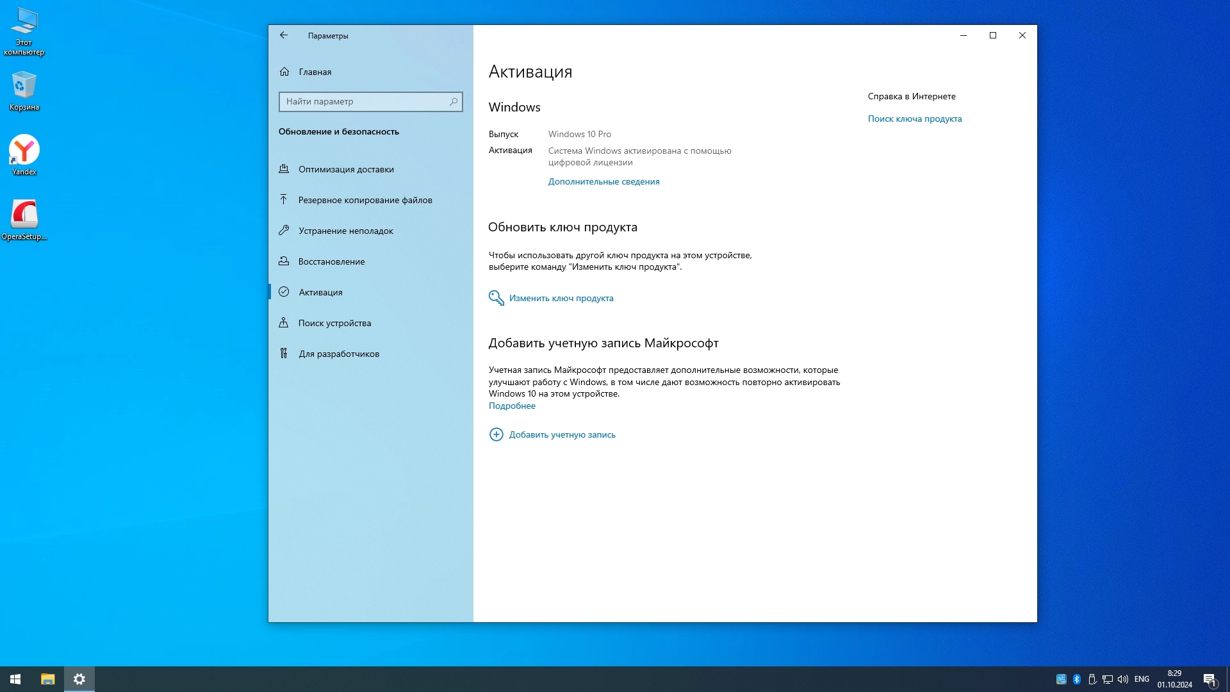The height and width of the screenshot is (692, 1230).
Task: Select Резервное копирование файлов
Action: pyautogui.click(x=365, y=200)
